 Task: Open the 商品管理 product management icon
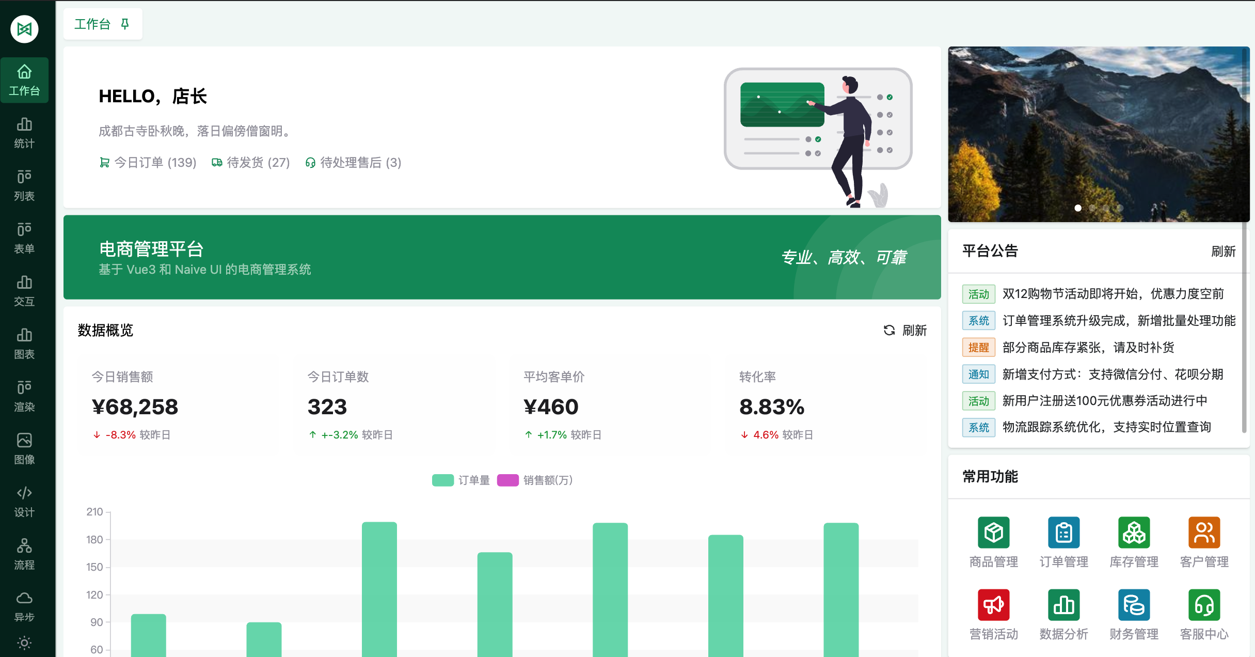993,533
